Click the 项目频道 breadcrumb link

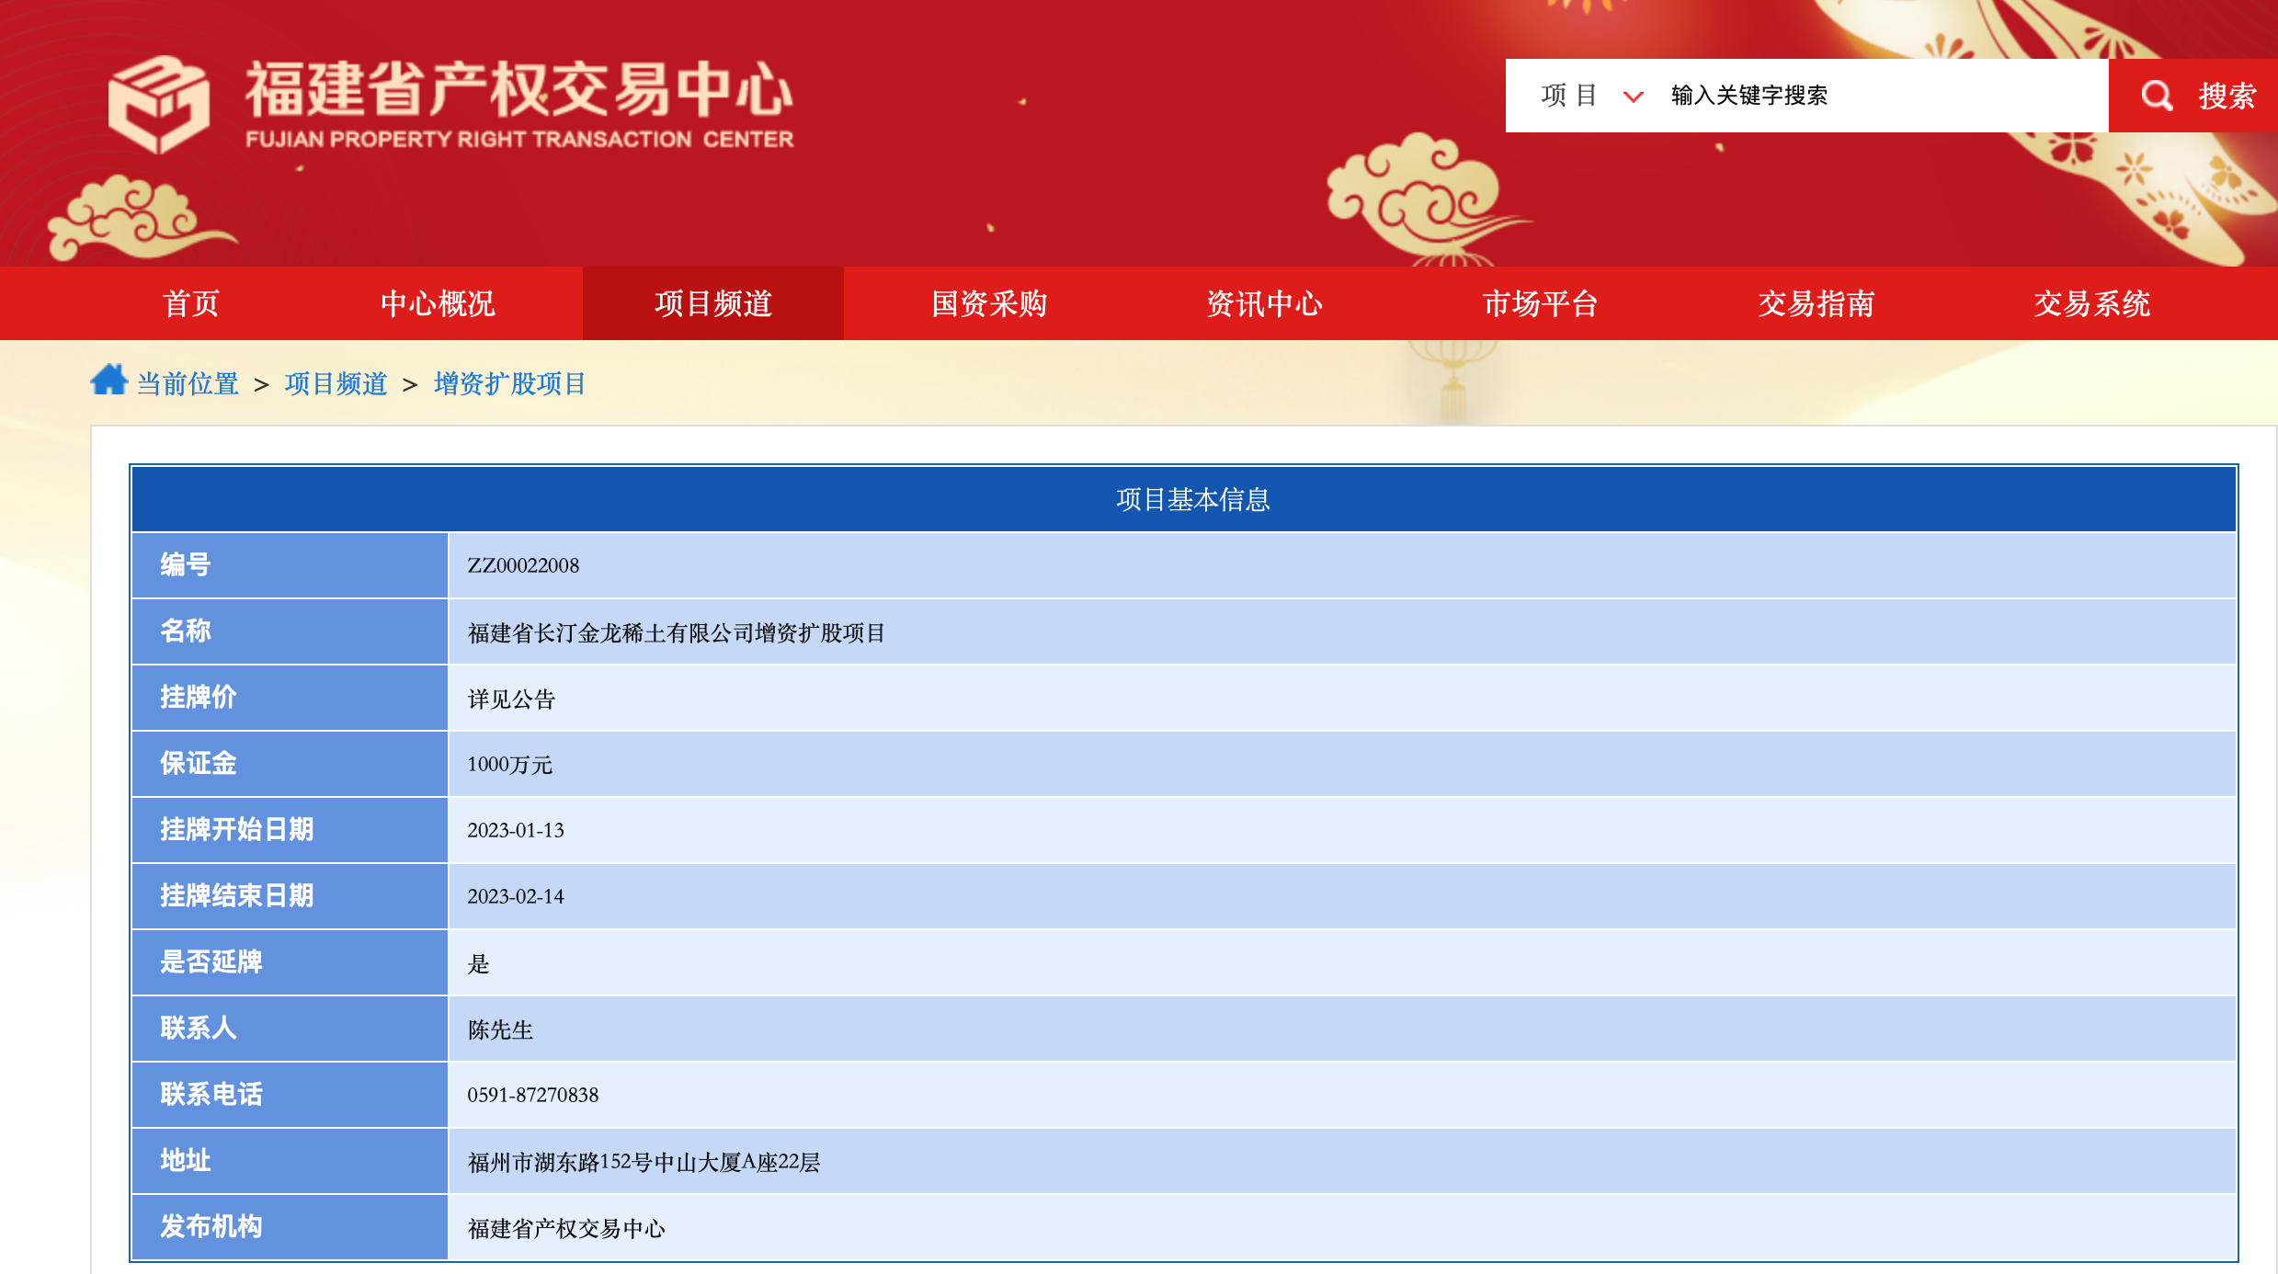(336, 383)
